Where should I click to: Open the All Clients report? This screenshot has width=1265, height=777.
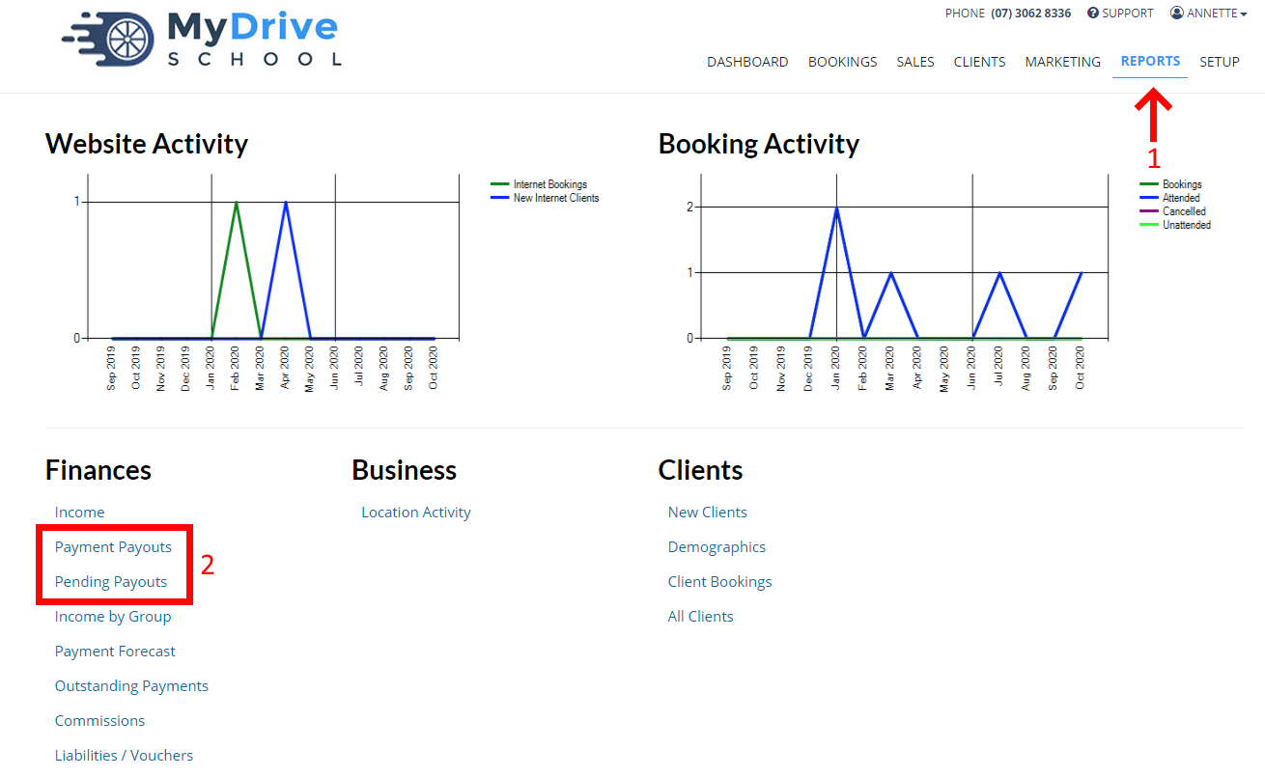(x=701, y=617)
